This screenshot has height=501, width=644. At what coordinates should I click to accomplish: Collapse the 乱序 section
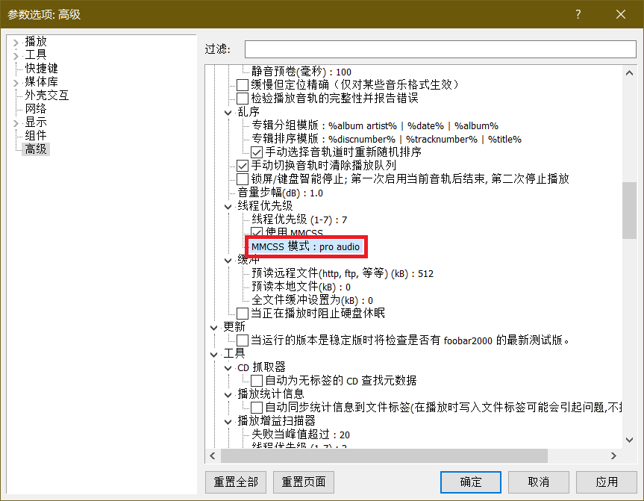tap(228, 112)
